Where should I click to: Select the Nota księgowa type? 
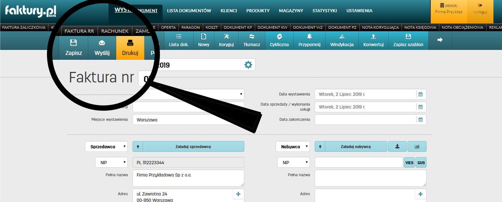click(420, 27)
